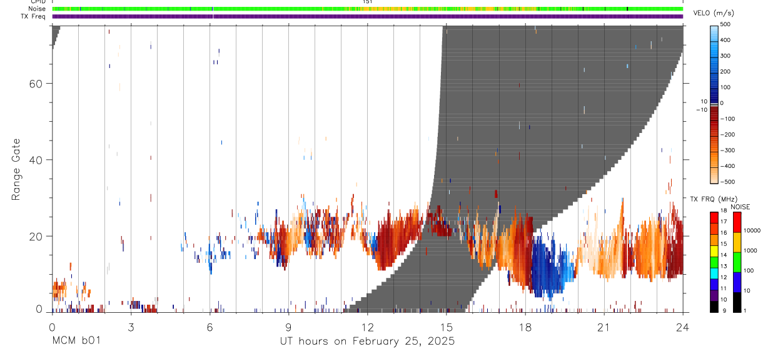768x354 pixels.
Task: Pick the black 9–10 MHz swatch
Action: point(714,307)
